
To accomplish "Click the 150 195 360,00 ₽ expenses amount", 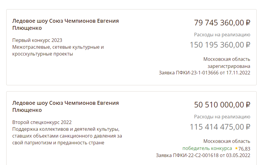I will 220,45.
